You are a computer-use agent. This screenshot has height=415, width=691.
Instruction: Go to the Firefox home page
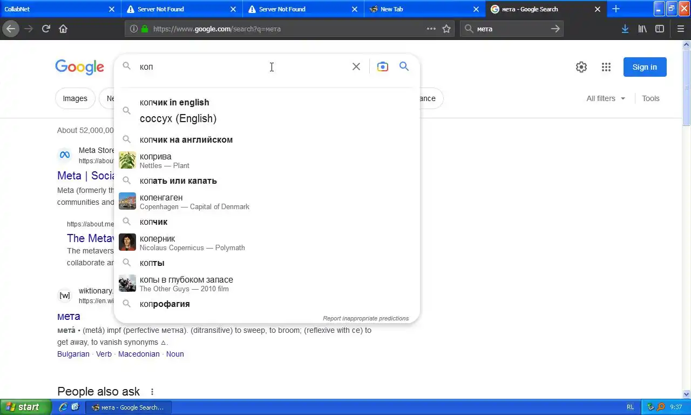tap(63, 29)
